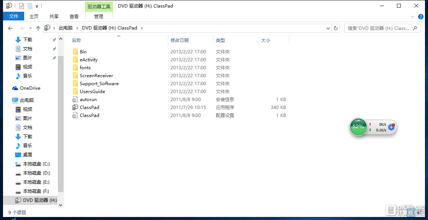
Task: Switch to the 查看 (View) tab
Action: point(74,16)
